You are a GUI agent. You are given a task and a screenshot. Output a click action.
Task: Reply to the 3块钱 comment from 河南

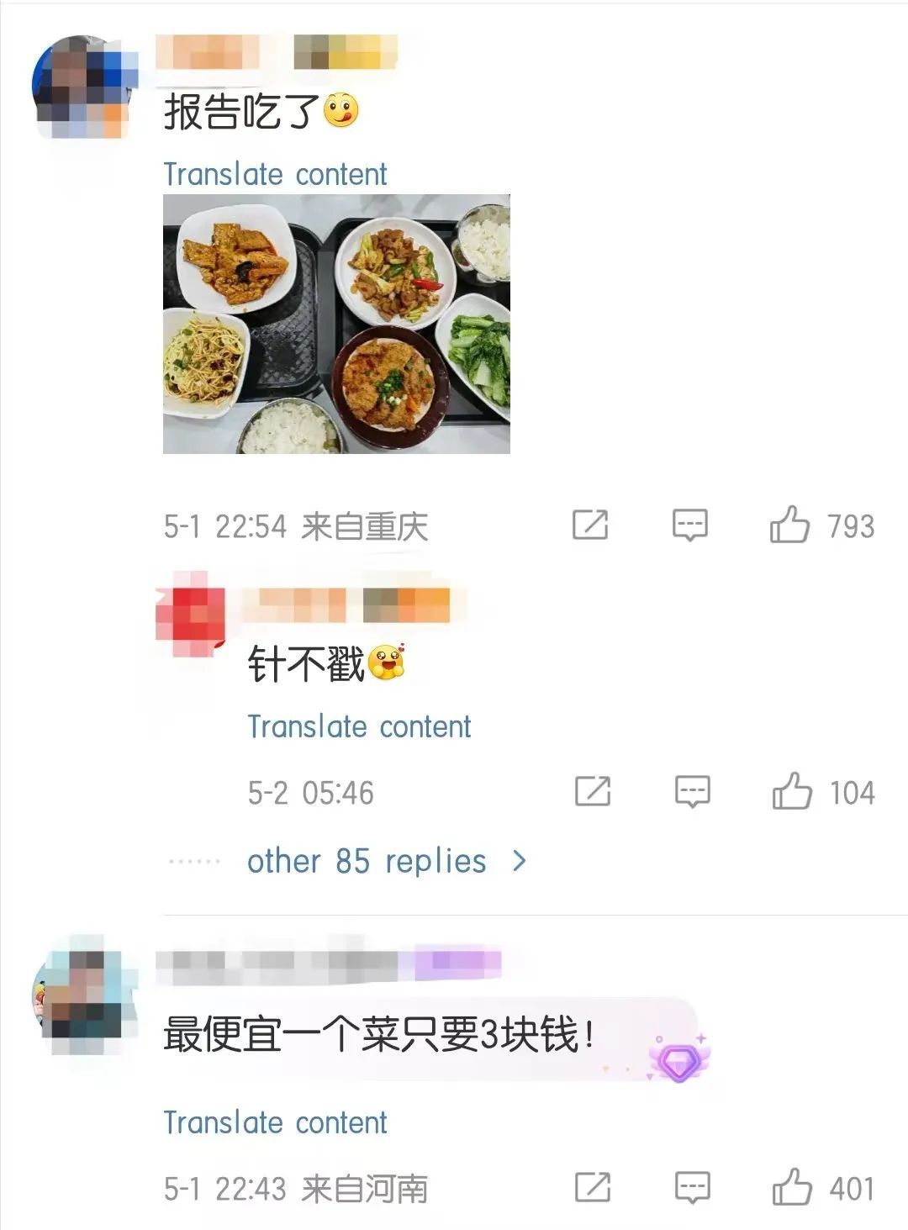[x=693, y=1188]
